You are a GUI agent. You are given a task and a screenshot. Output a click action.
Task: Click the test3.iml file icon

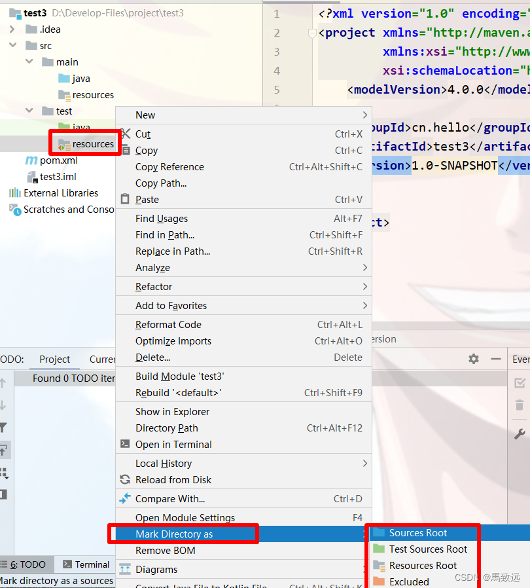(x=33, y=177)
